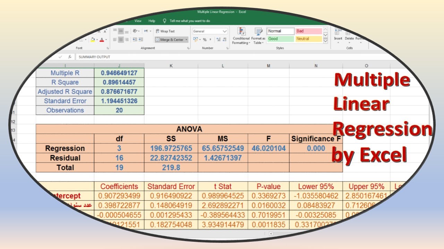
Task: Open the Accounting Number Format dropdown arrow
Action: click(200, 40)
